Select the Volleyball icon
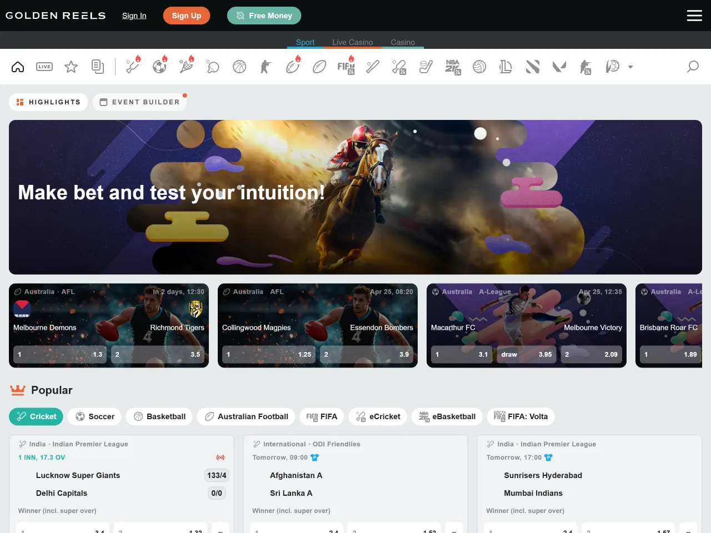This screenshot has width=711, height=533. [479, 67]
